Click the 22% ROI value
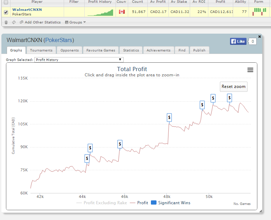Image resolution: width=271 pixels, height=220 pixels. point(202,12)
